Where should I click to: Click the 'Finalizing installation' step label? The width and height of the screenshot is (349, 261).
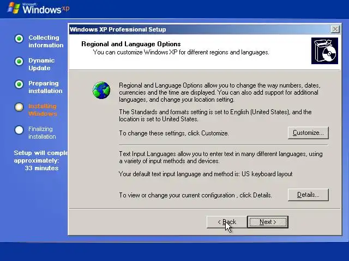pyautogui.click(x=42, y=133)
